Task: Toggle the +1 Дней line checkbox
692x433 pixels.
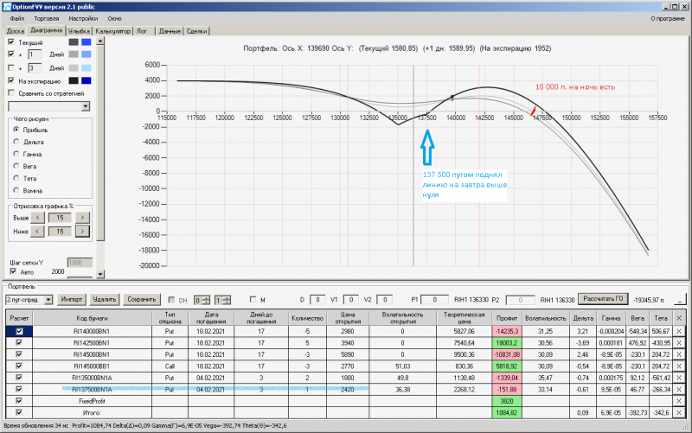Action: [11, 54]
